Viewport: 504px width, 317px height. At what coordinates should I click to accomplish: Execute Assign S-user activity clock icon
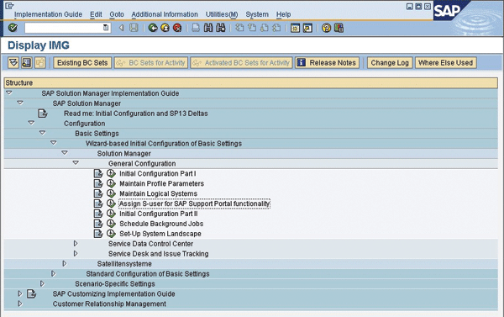click(x=111, y=203)
